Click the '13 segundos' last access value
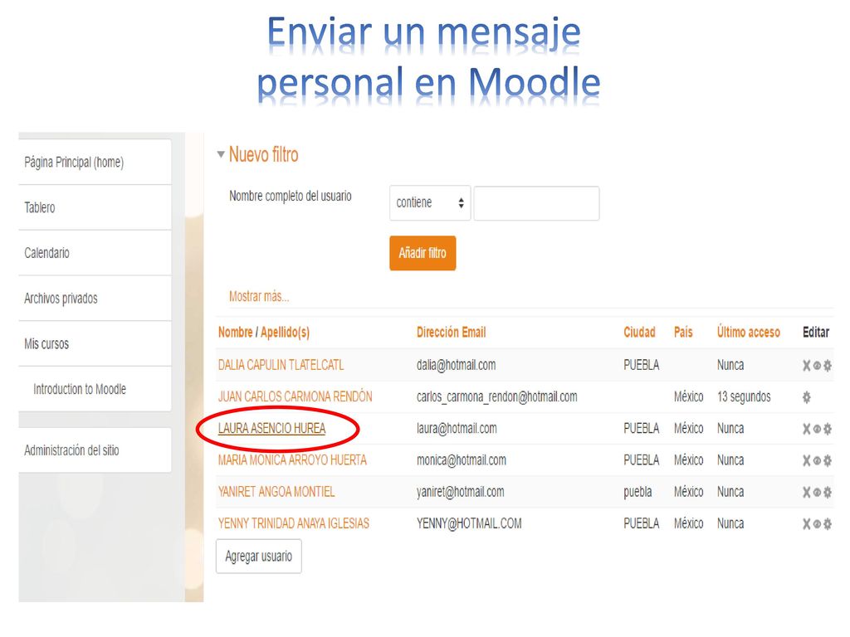The image size is (850, 637). coord(744,397)
